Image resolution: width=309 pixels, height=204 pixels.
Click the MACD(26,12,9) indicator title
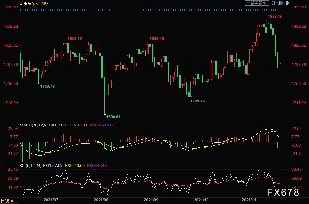click(34, 125)
